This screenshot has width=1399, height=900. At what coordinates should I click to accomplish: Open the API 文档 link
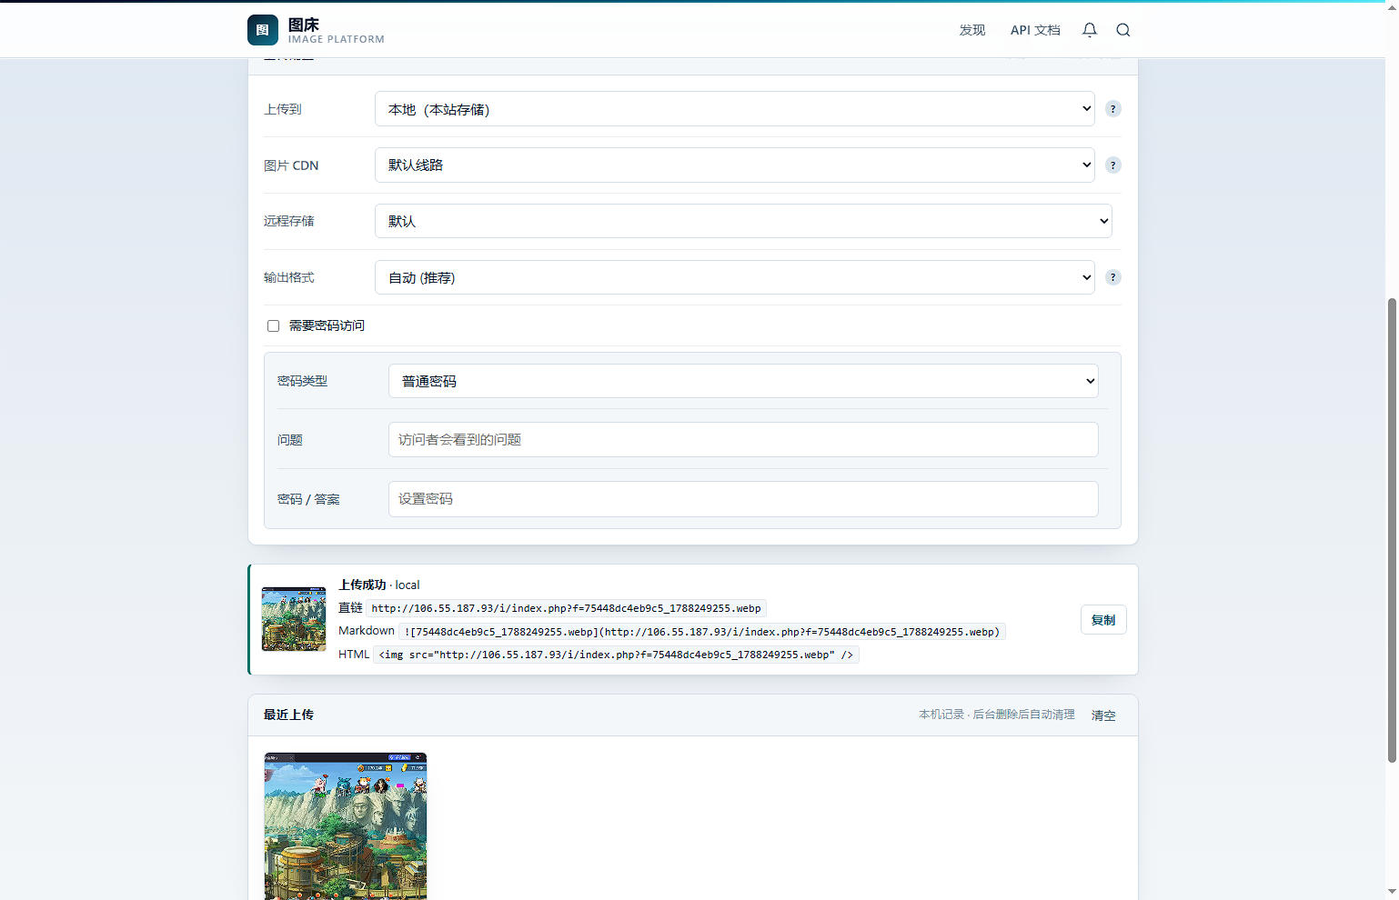(x=1035, y=30)
